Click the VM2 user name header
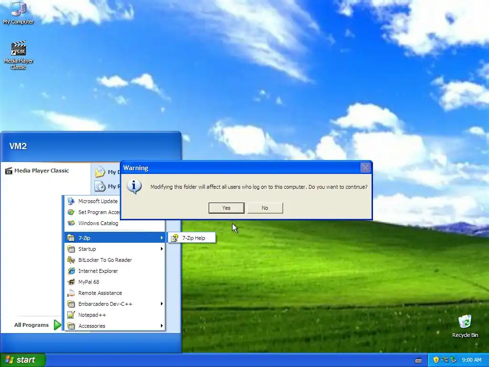The image size is (489, 367). (x=18, y=146)
